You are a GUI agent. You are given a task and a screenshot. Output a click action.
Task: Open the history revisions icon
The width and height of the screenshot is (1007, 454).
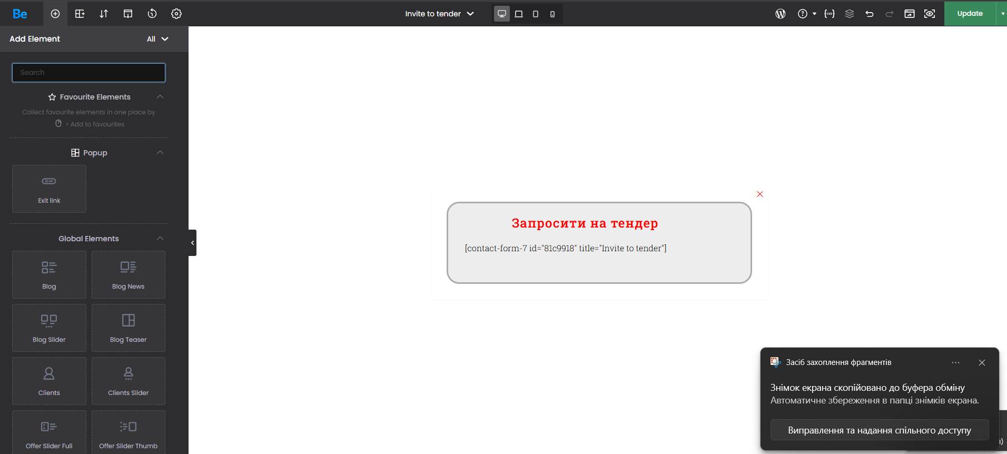tap(152, 14)
